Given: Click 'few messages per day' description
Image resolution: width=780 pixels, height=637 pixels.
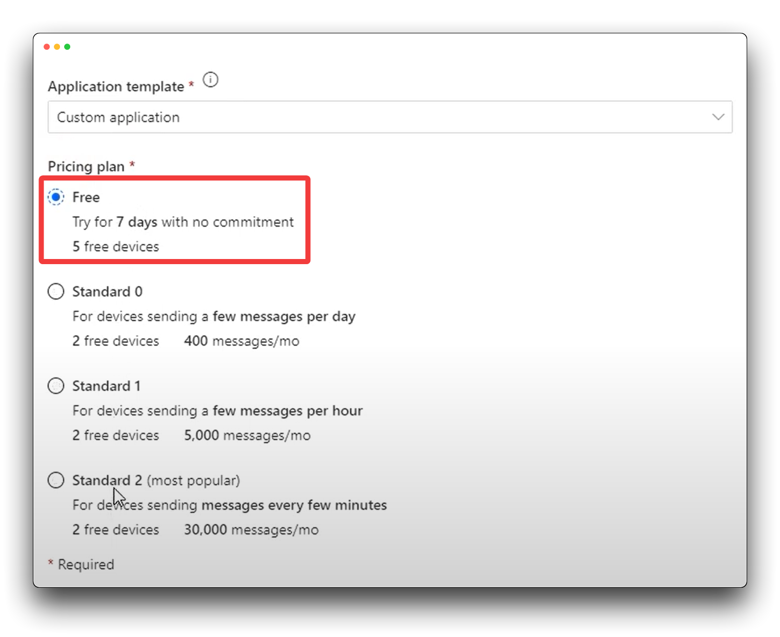Looking at the screenshot, I should point(284,316).
